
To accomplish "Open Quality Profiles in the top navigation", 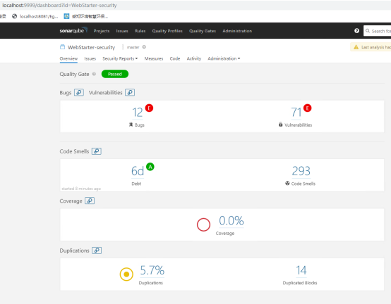I will (x=167, y=31).
